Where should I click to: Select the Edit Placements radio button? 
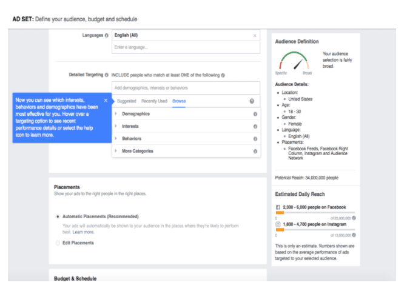tap(58, 243)
